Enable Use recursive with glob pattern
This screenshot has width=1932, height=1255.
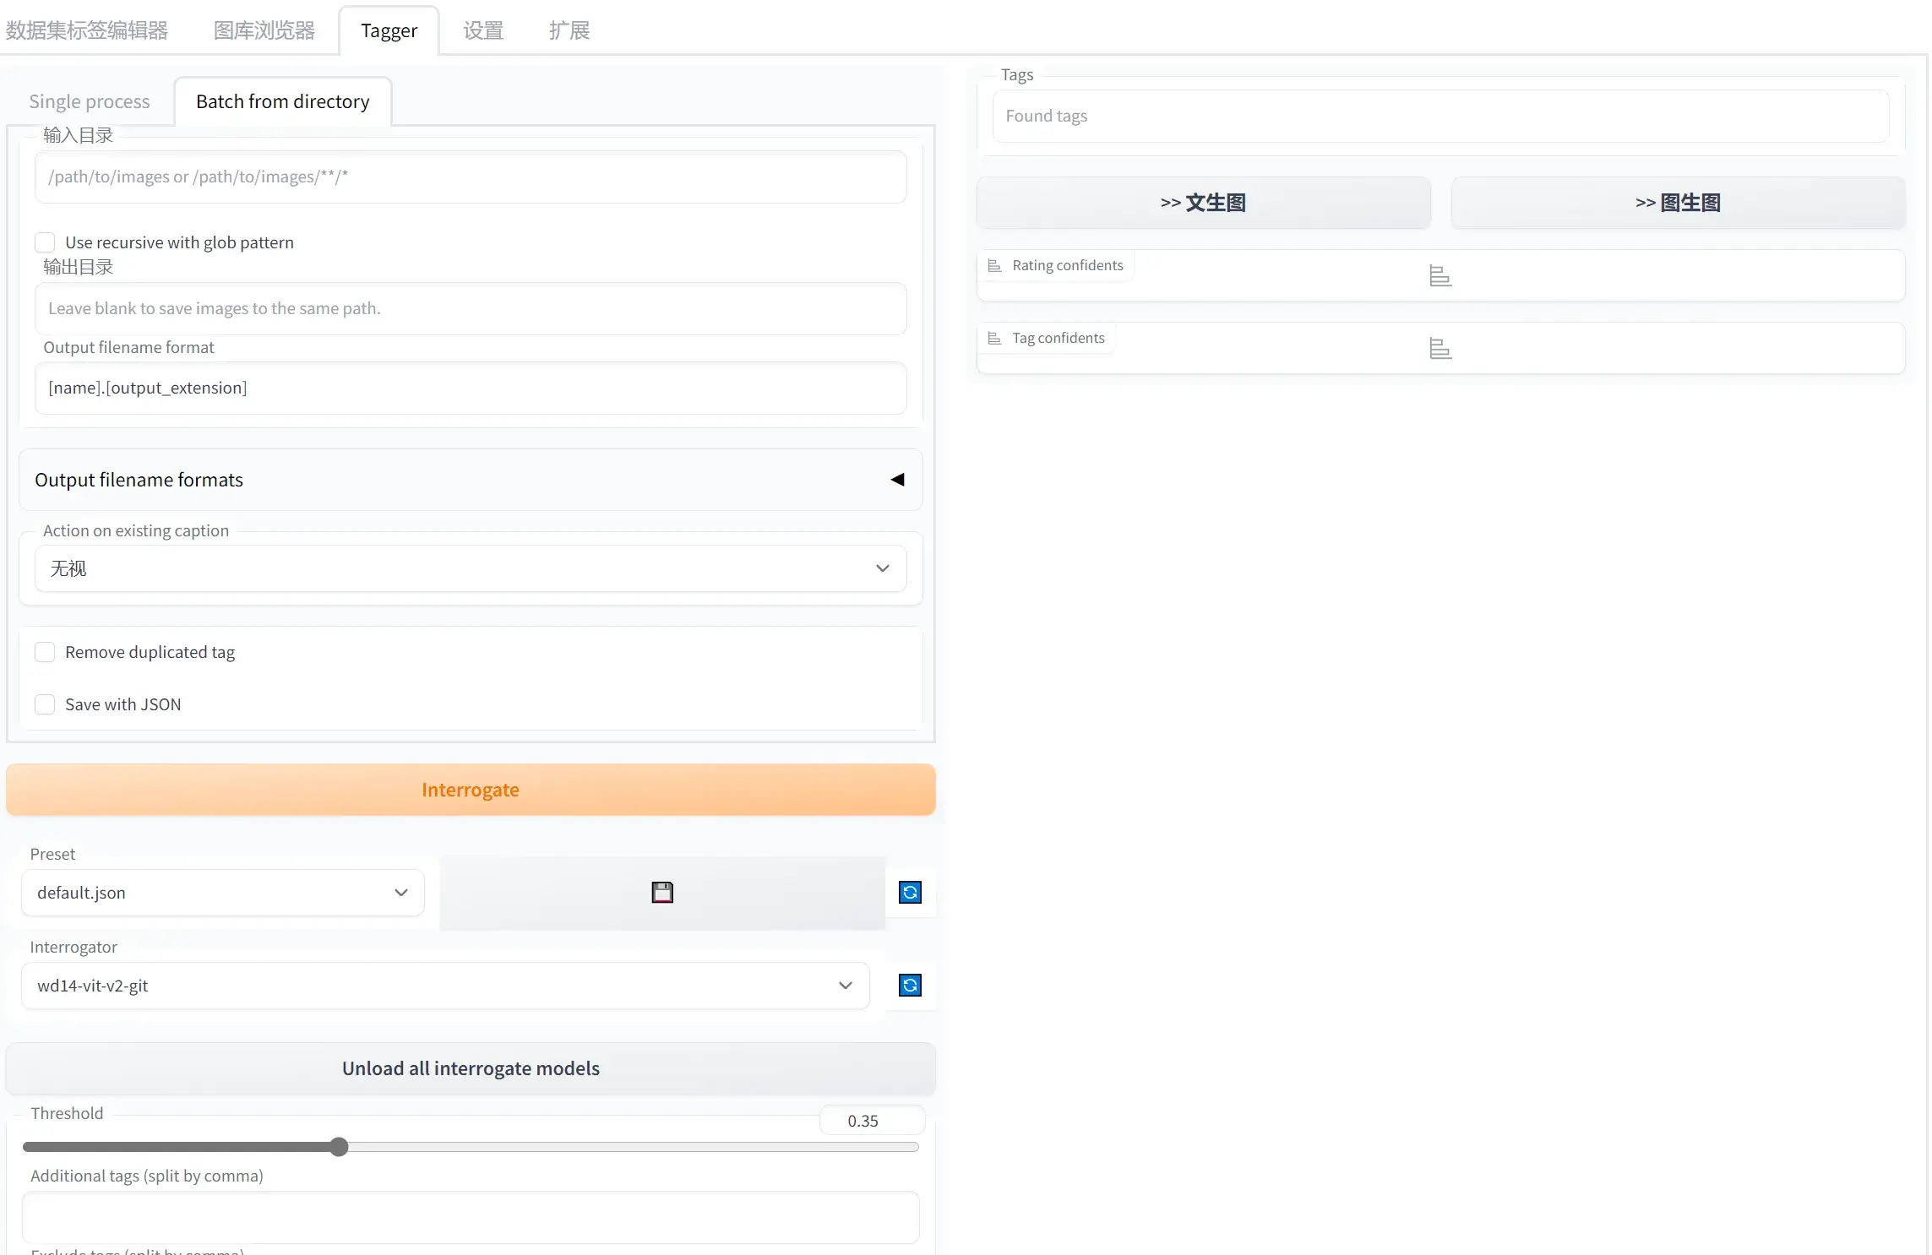[45, 243]
